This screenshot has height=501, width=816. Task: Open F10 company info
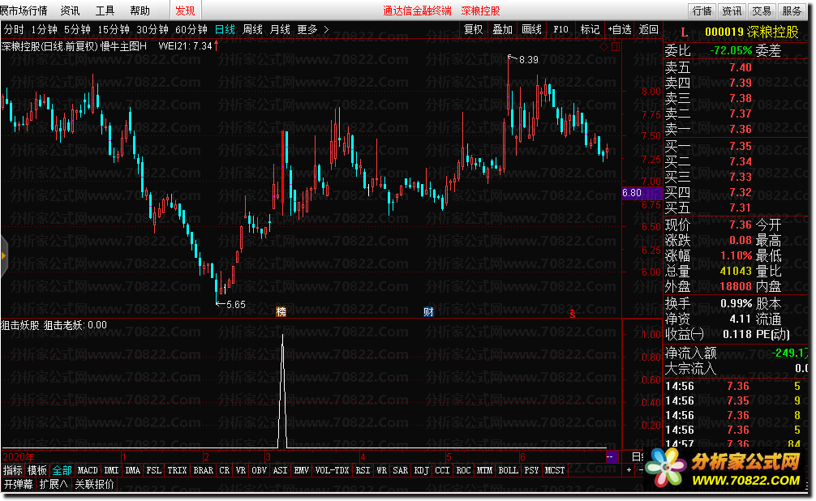pos(560,30)
